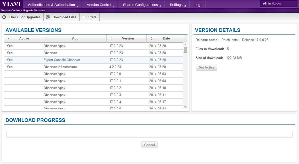Open the Prefs button

click(x=89, y=17)
